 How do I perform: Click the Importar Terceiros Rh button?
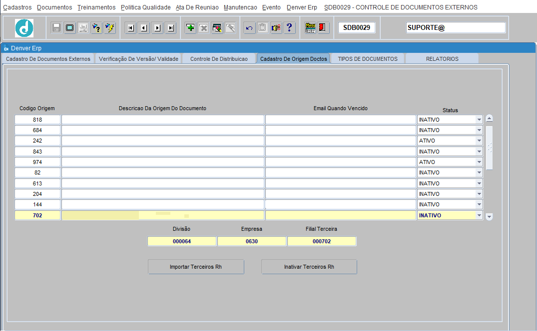(x=196, y=267)
